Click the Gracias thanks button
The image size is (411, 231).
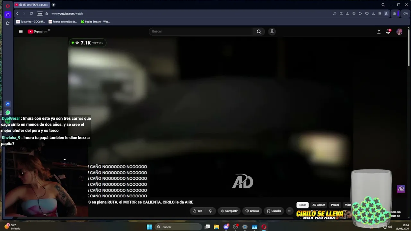point(252,211)
